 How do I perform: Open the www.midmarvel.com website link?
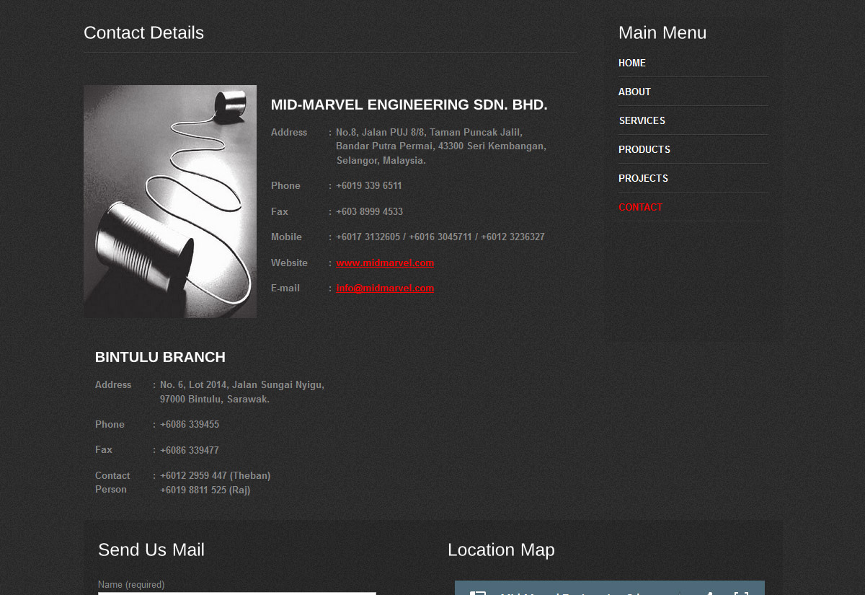[x=385, y=263]
